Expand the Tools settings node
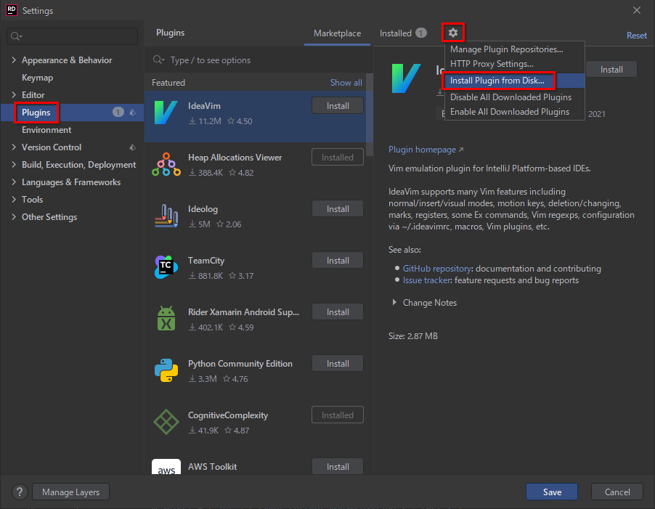 (x=14, y=199)
